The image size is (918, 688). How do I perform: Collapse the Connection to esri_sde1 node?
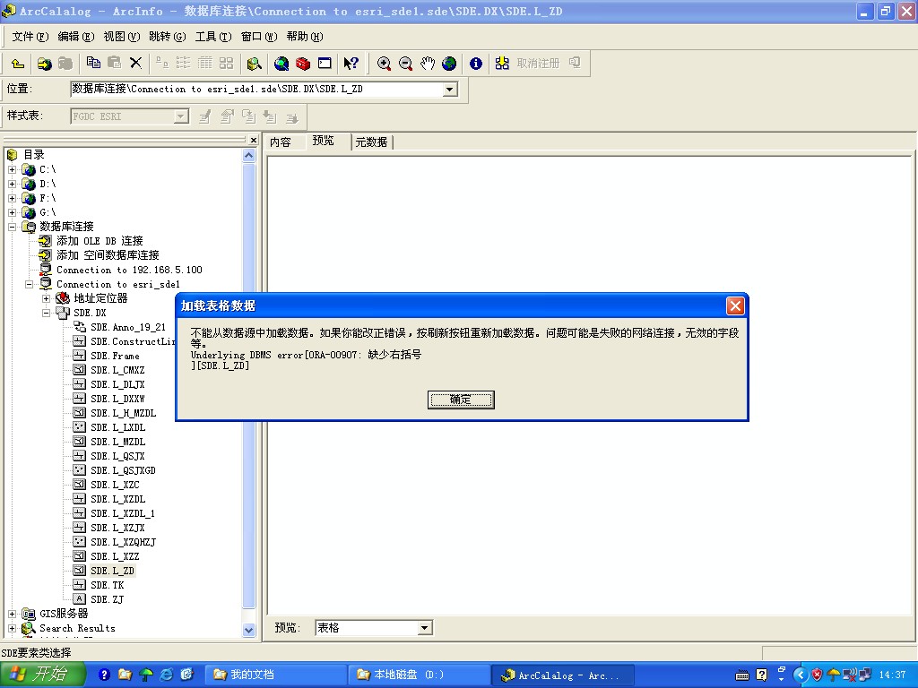29,284
